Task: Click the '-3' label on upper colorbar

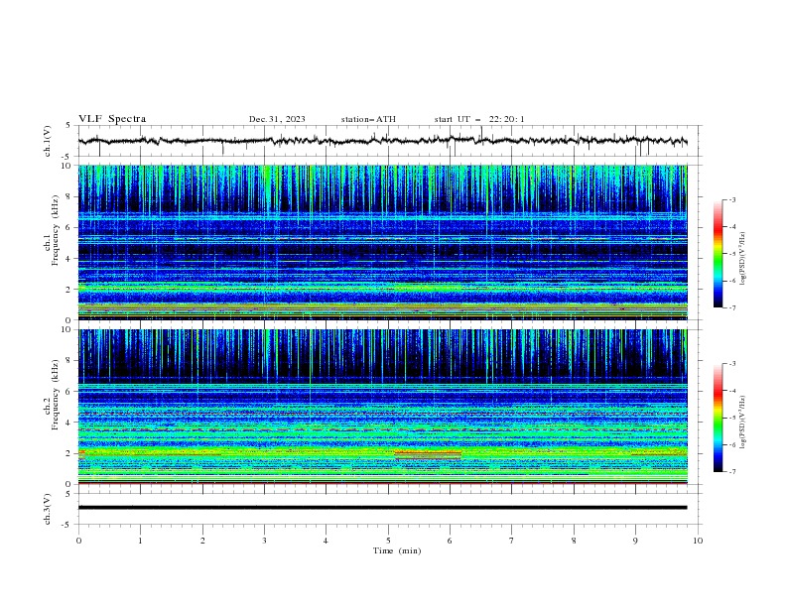Action: 731,199
